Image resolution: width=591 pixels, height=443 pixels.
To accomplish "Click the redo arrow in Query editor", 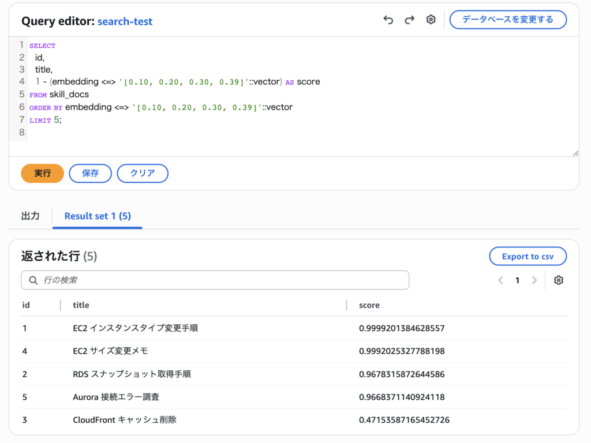I will point(409,20).
